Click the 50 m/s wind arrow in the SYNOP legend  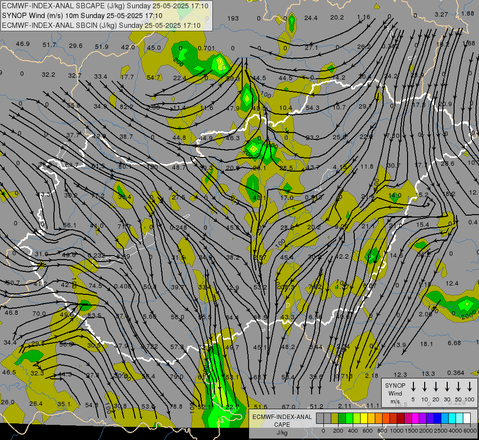pos(458,387)
